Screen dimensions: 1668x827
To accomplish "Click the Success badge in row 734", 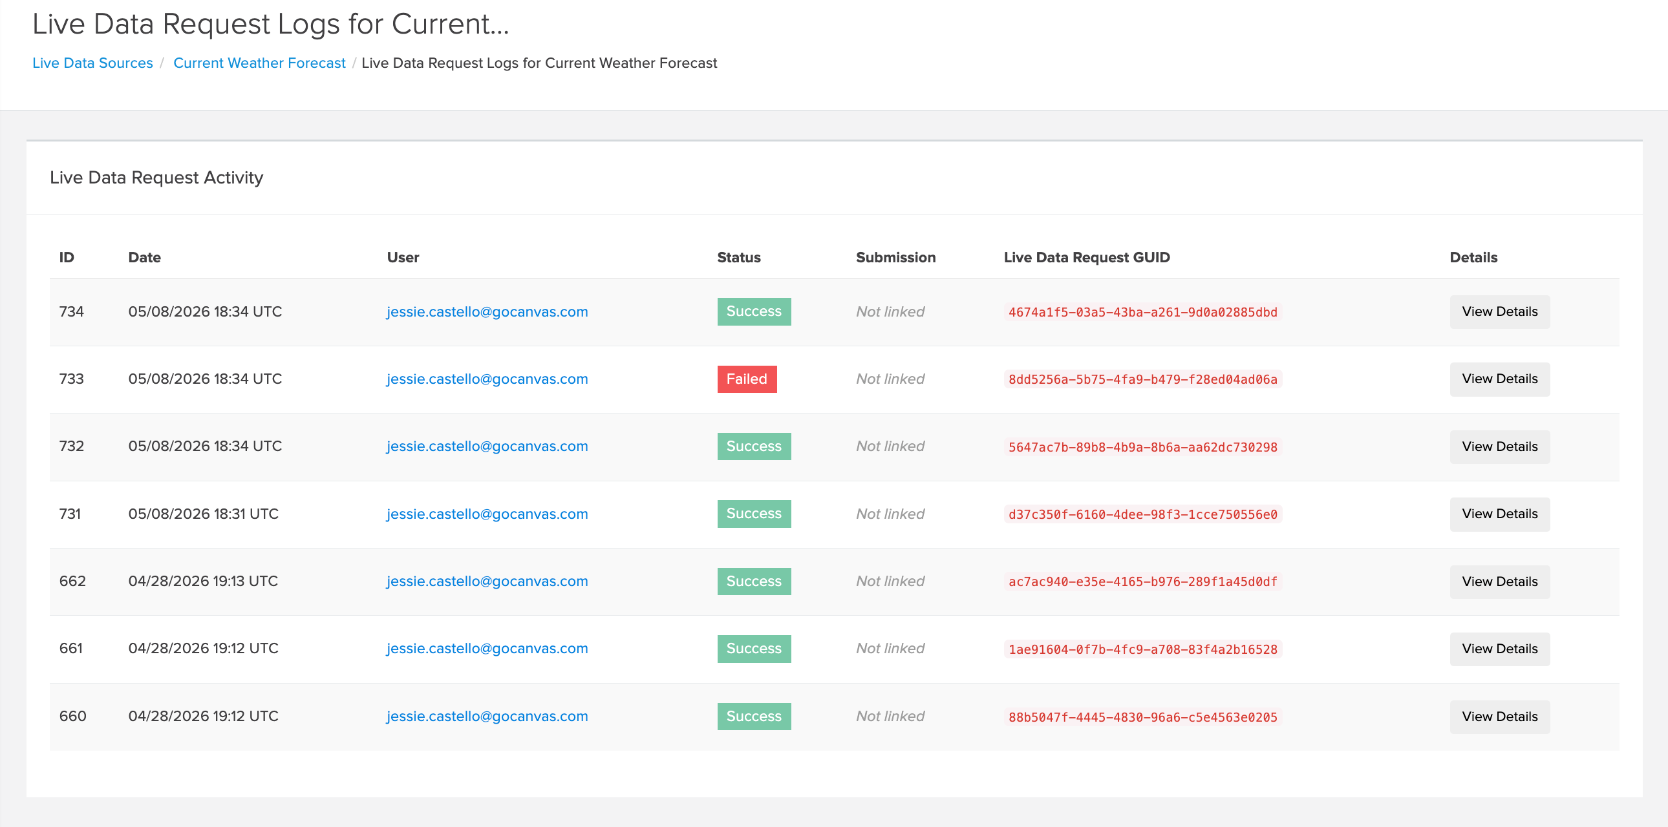I will (754, 311).
